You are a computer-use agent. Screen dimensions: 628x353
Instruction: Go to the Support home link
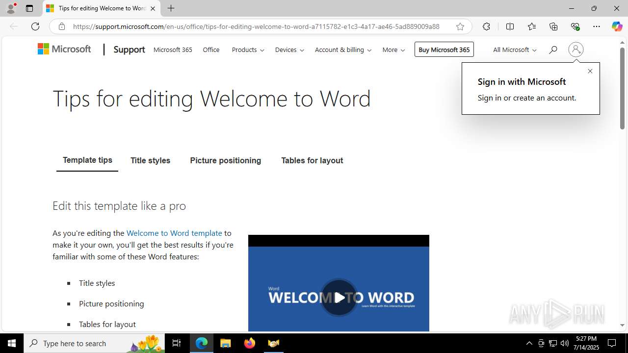129,50
